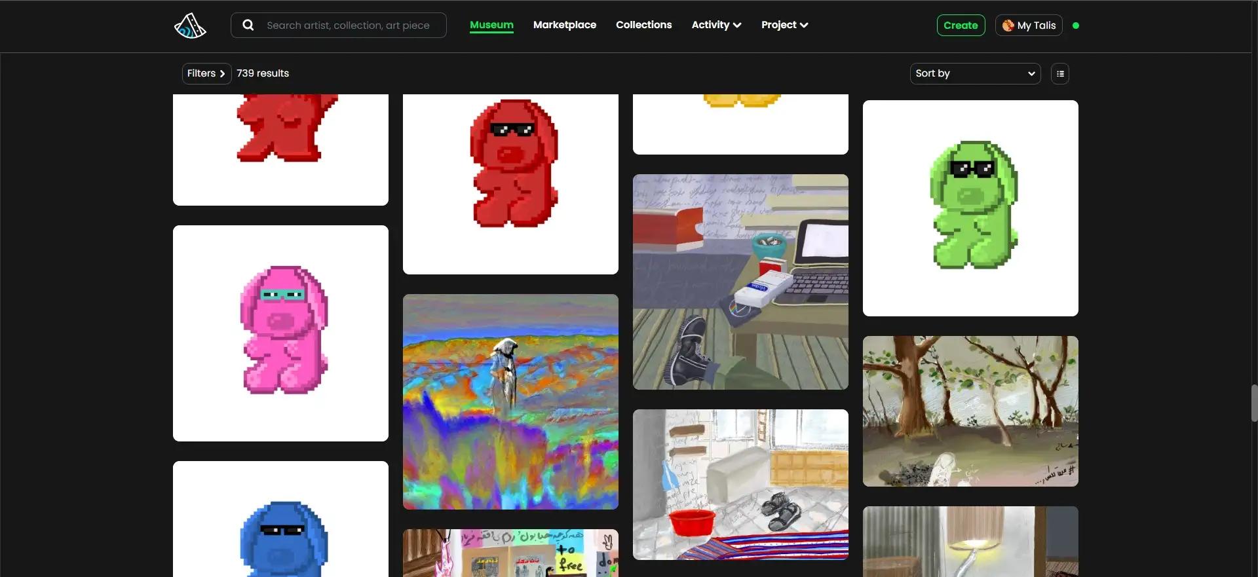Expand the Filters panel
Viewport: 1258px width, 577px height.
click(206, 73)
